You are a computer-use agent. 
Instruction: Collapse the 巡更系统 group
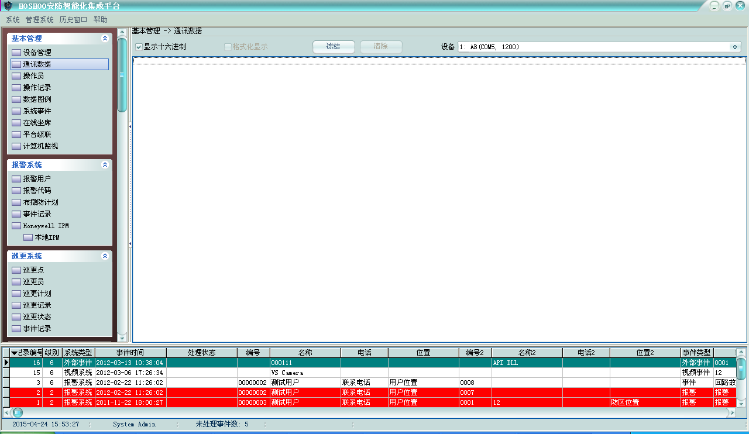pyautogui.click(x=105, y=256)
